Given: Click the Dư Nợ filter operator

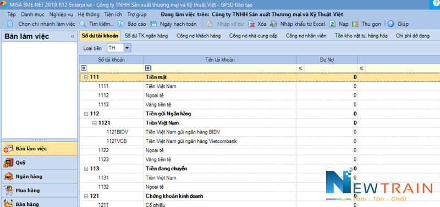Looking at the screenshot, I should coord(300,68).
